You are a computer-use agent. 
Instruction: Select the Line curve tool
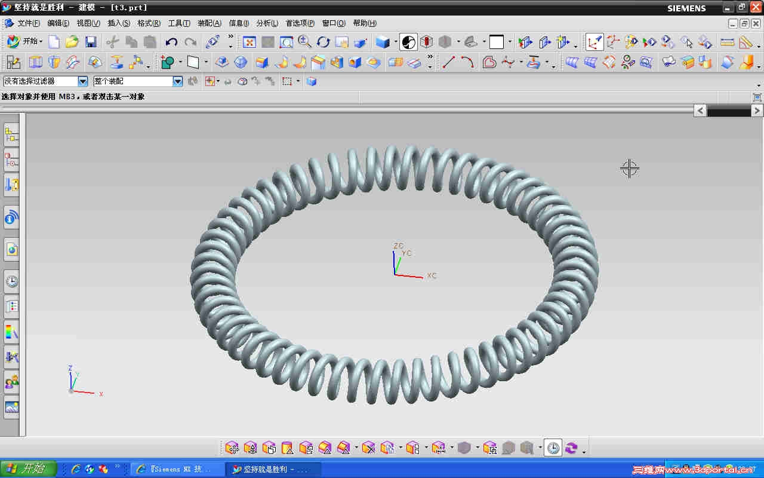449,62
